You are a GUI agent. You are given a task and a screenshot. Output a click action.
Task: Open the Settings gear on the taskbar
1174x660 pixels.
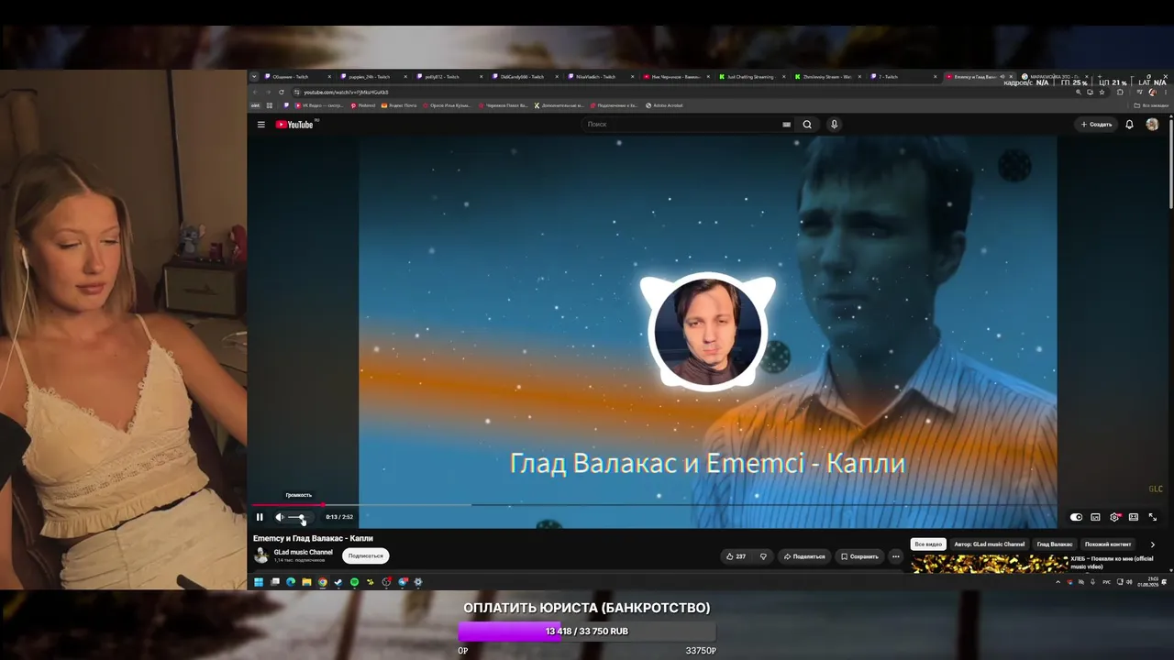pos(418,582)
